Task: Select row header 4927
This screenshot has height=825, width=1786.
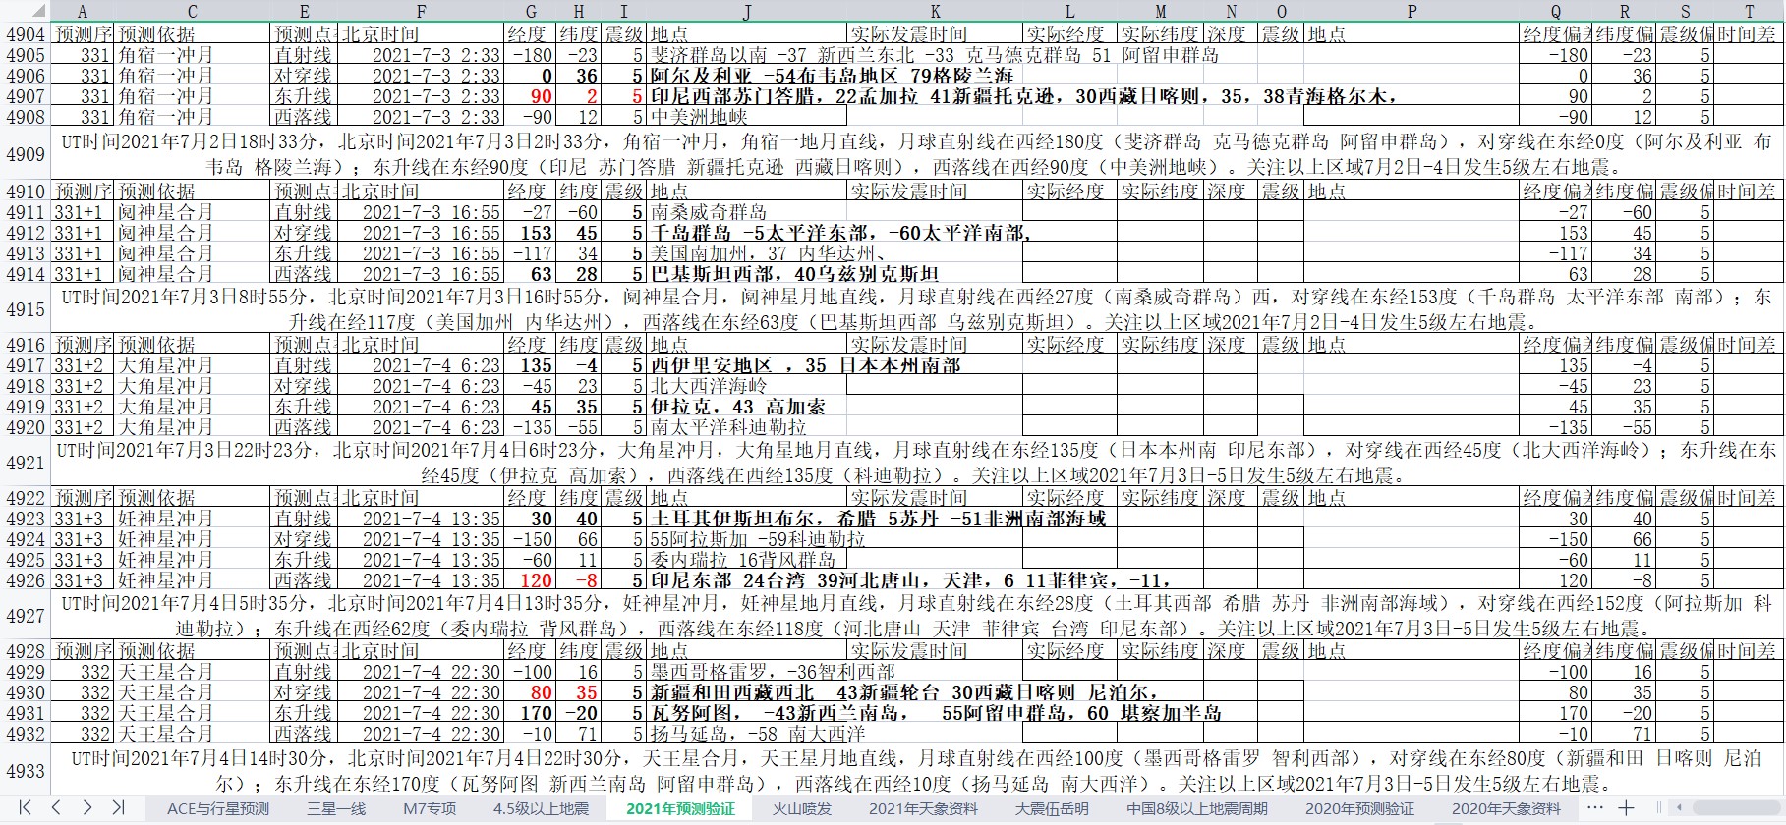Action: click(26, 615)
